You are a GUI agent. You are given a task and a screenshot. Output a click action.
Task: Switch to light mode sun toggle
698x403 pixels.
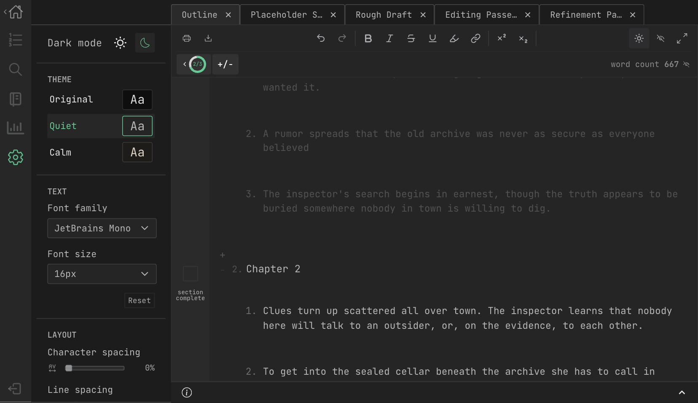(x=120, y=43)
